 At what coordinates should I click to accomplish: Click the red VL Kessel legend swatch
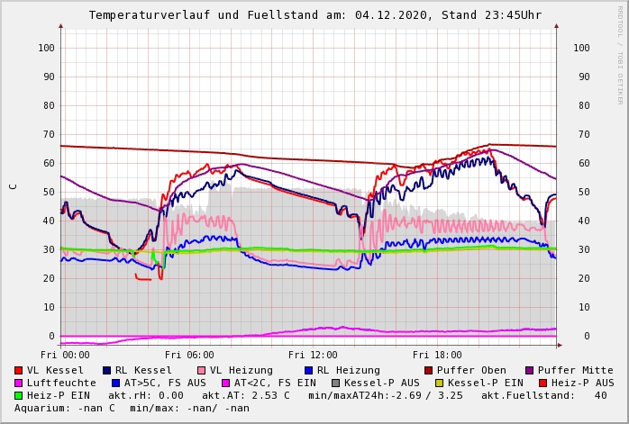tap(19, 370)
